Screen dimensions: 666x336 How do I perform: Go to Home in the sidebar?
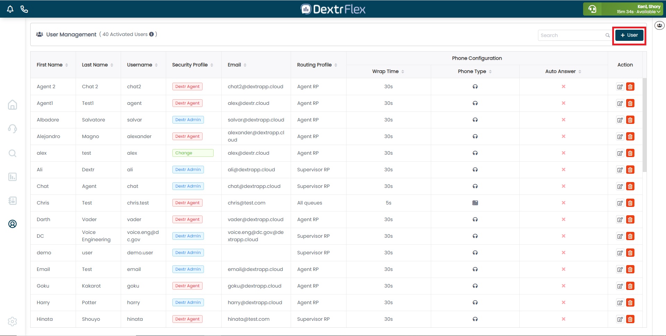point(12,105)
